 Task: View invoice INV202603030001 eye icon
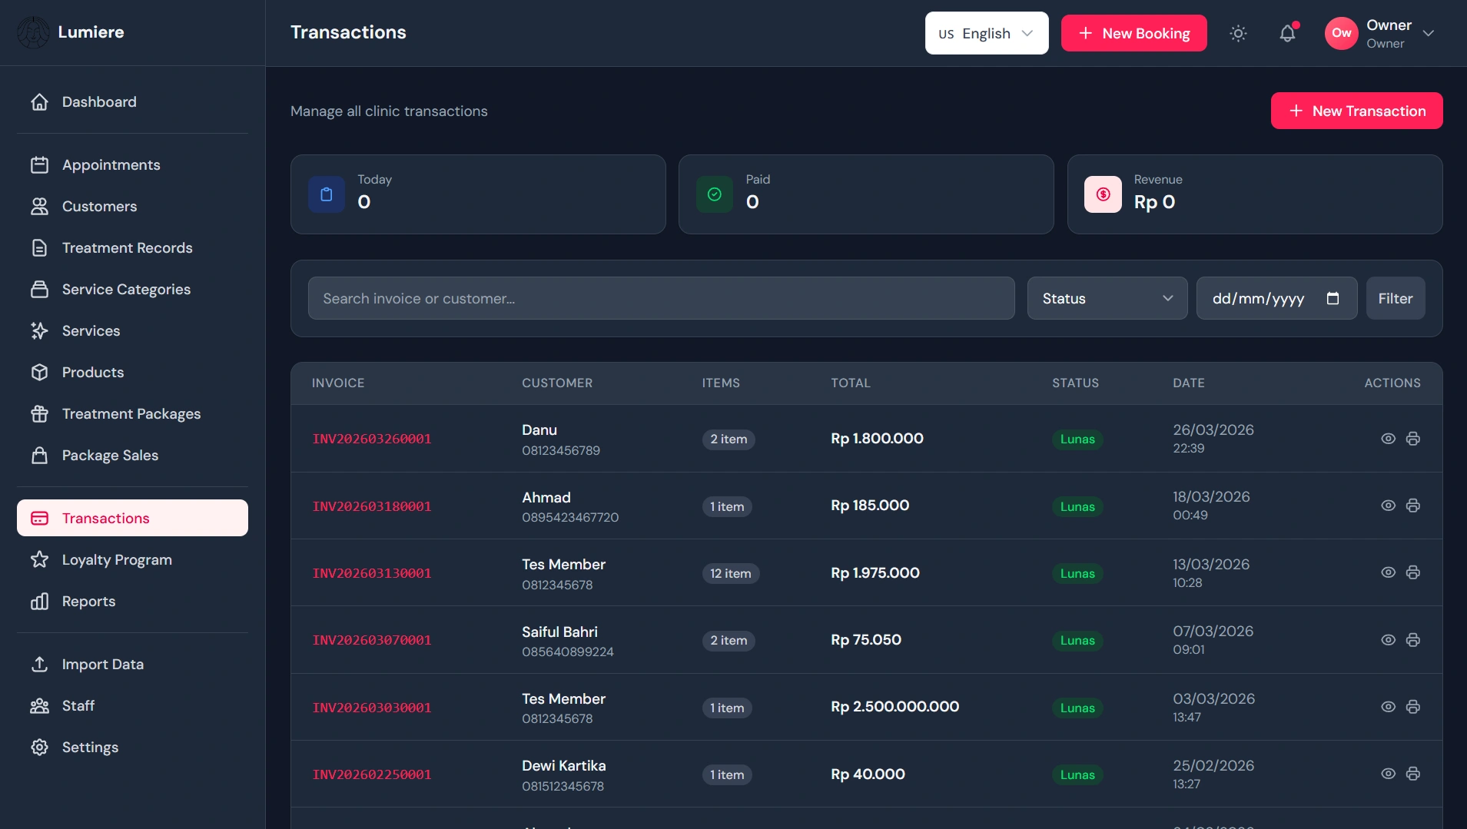[1388, 707]
